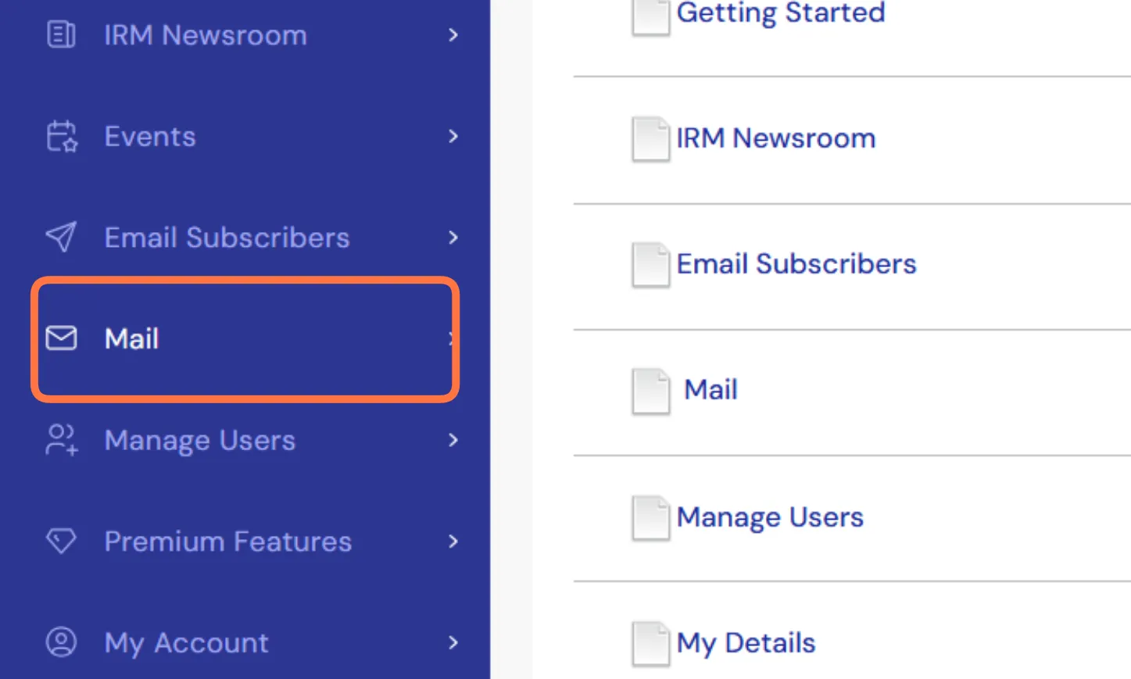Click the document icon next to My Details
The image size is (1131, 679).
(650, 644)
